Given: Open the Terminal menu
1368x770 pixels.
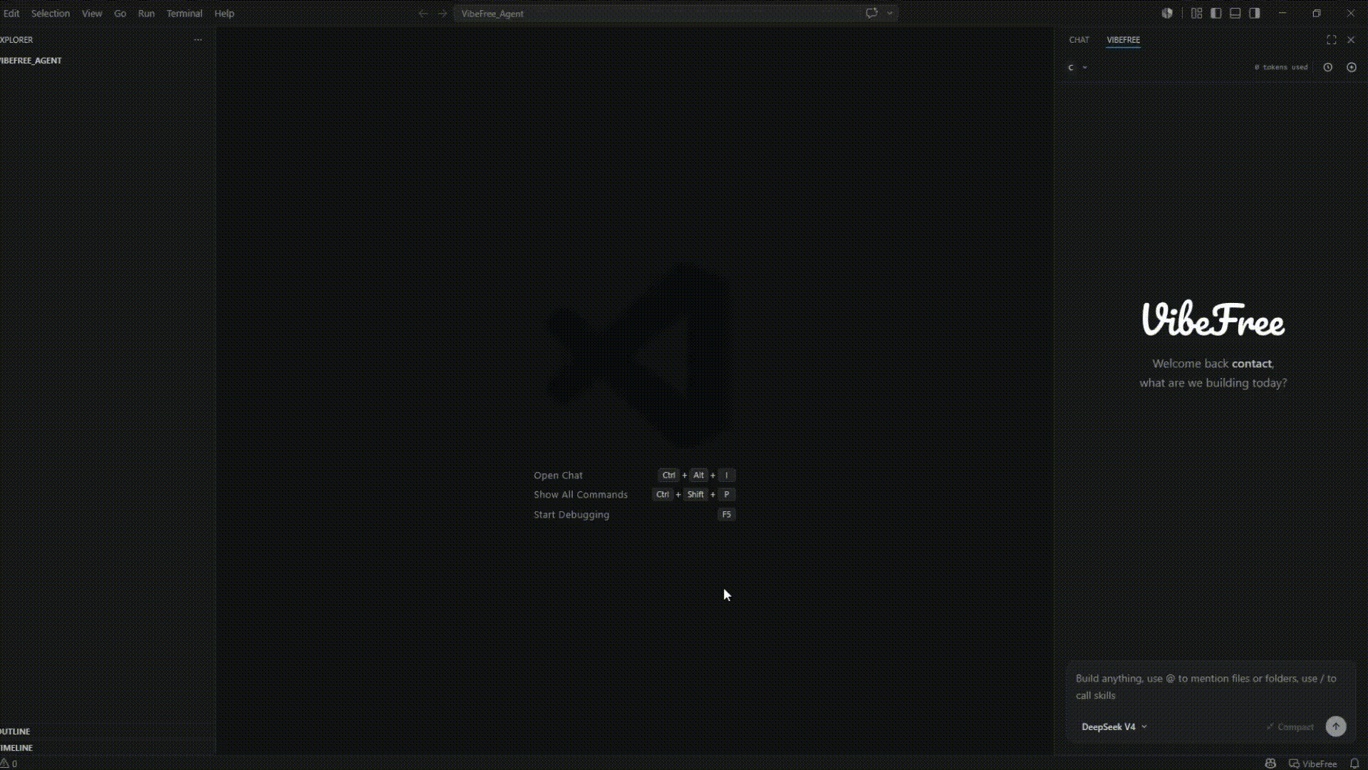Looking at the screenshot, I should click(185, 14).
